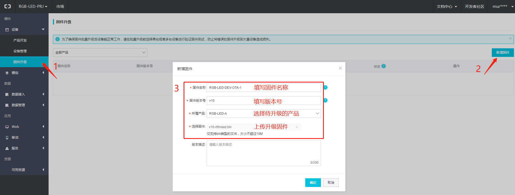
Task: Click the help icon next to firmware name field
Action: point(326,87)
